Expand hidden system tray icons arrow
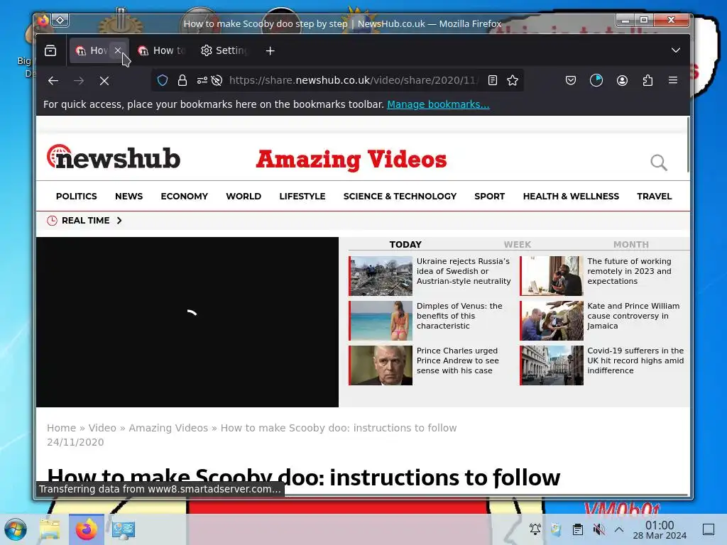727x545 pixels. pos(619,529)
